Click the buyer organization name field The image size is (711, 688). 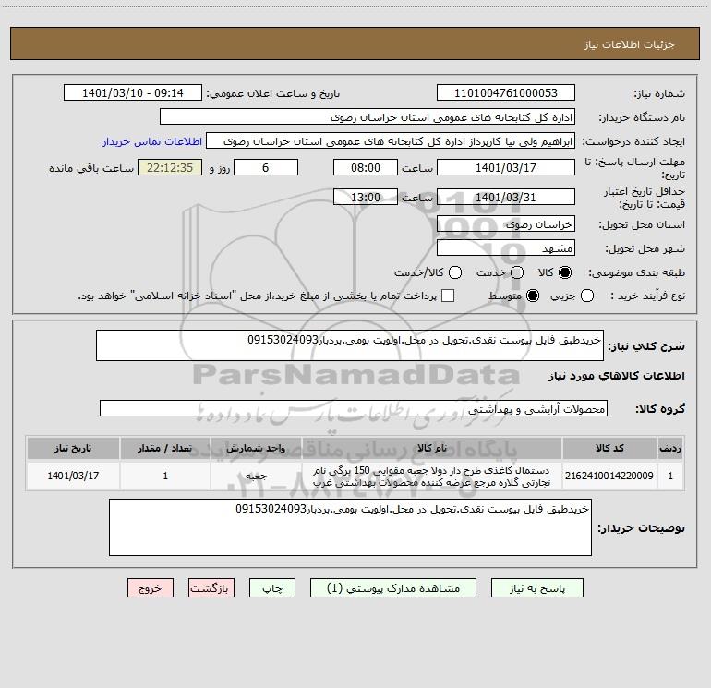tap(368, 117)
